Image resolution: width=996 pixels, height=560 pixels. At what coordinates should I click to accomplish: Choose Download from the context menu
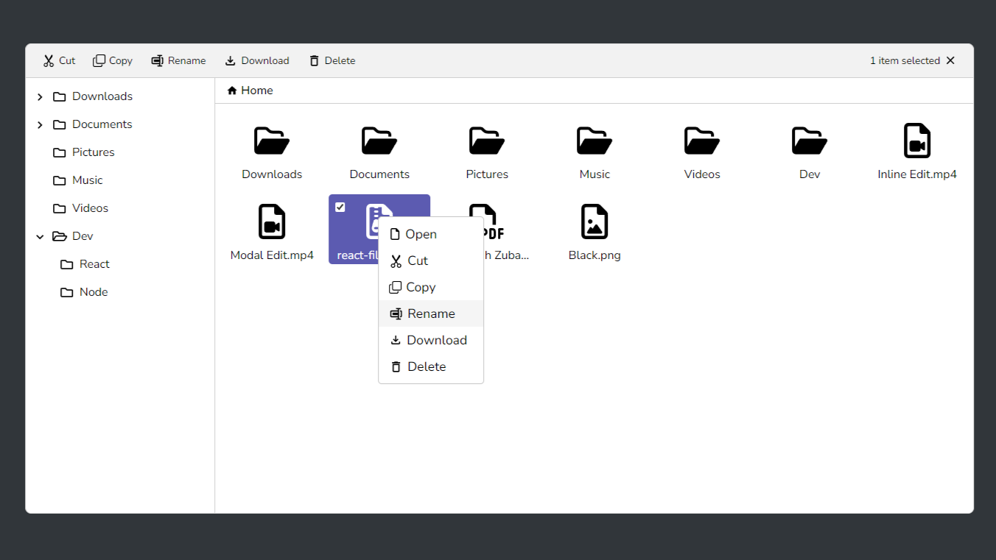pyautogui.click(x=431, y=340)
